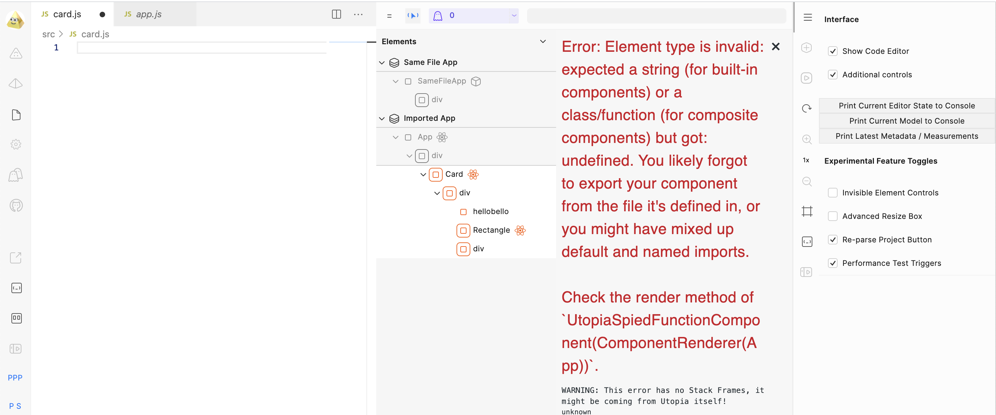The image size is (996, 415).
Task: Collapse the Elements panel chevron
Action: tap(543, 41)
